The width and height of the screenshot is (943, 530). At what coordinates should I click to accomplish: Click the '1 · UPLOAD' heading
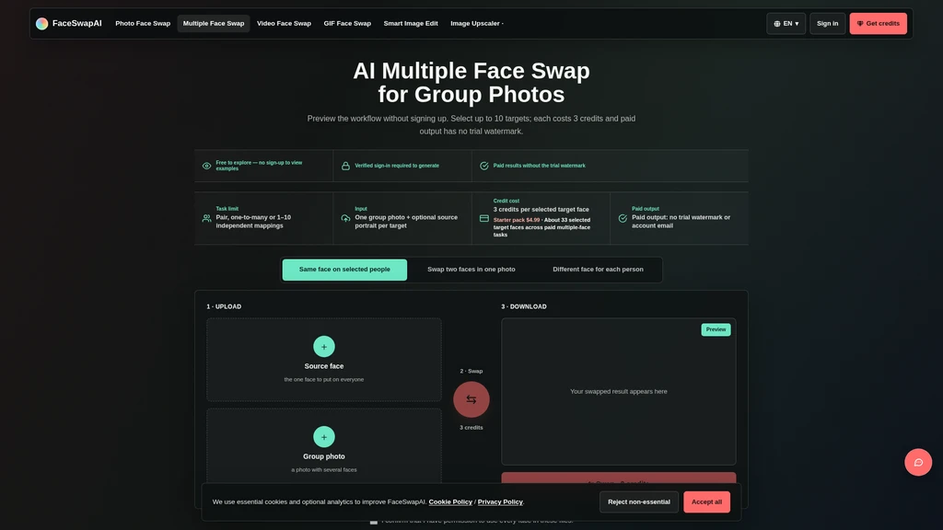coord(224,306)
